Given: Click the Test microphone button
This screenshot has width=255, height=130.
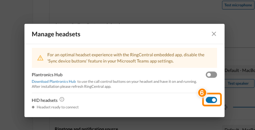Looking at the screenshot, I should coord(238,5).
